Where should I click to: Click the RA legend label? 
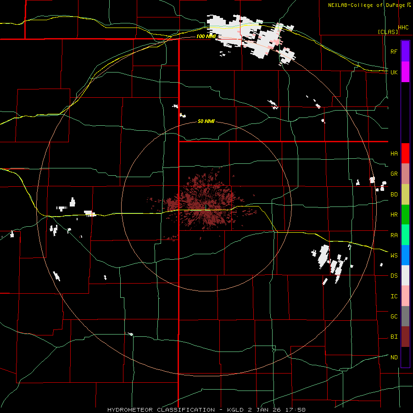pyautogui.click(x=394, y=235)
